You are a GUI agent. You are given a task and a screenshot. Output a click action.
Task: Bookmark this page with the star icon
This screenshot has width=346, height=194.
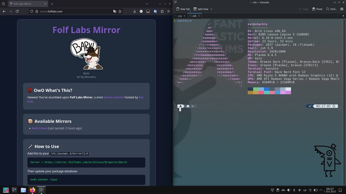120,11
